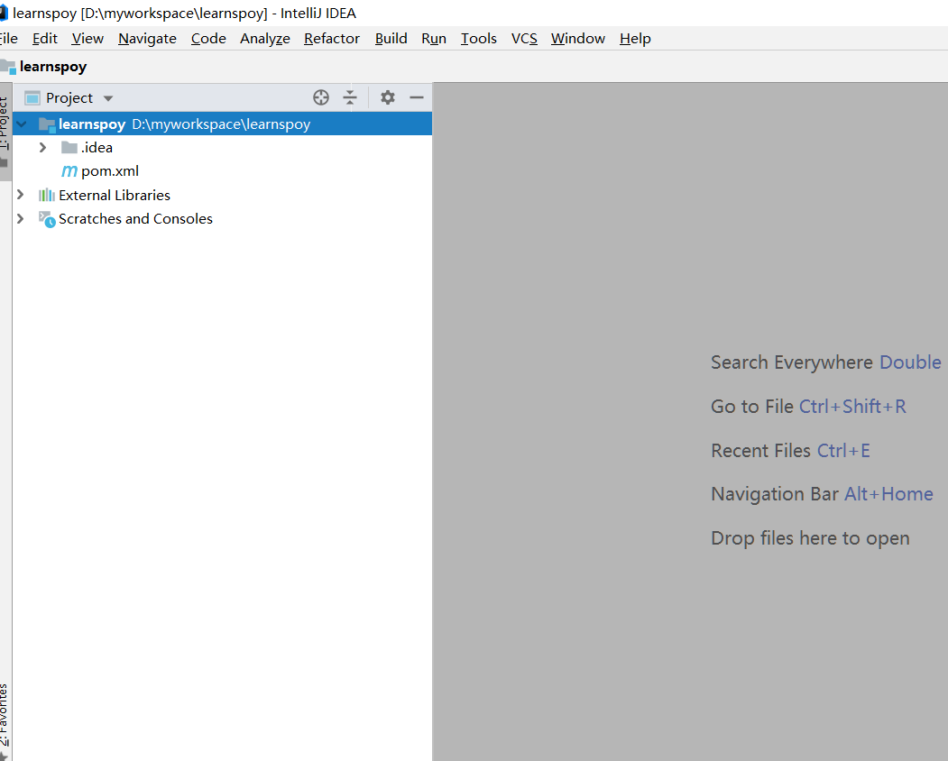Open the Project panel settings gear

click(x=388, y=97)
